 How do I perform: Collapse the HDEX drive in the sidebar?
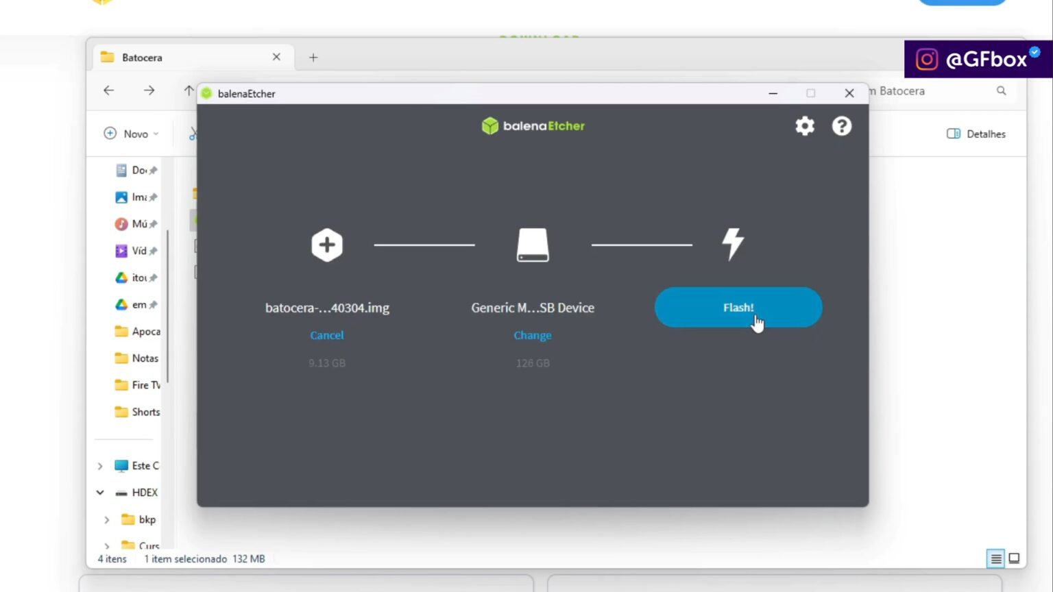100,492
